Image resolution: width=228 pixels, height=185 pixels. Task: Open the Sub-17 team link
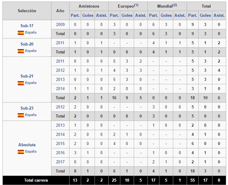pyautogui.click(x=27, y=26)
